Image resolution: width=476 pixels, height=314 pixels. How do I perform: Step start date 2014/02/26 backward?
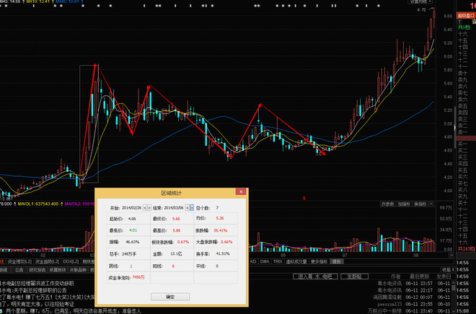145,208
